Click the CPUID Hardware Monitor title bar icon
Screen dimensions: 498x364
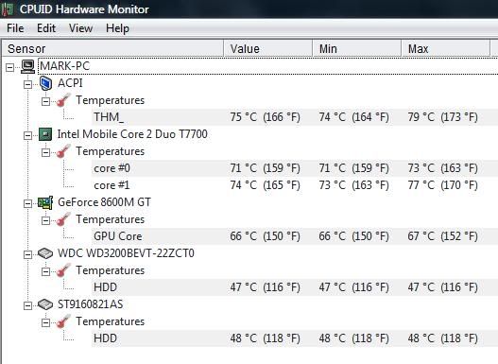pyautogui.click(x=7, y=9)
